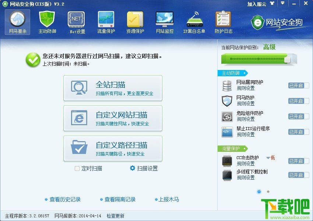Open the 网马查杀 scanning tab
313x221 pixels.
click(18, 22)
